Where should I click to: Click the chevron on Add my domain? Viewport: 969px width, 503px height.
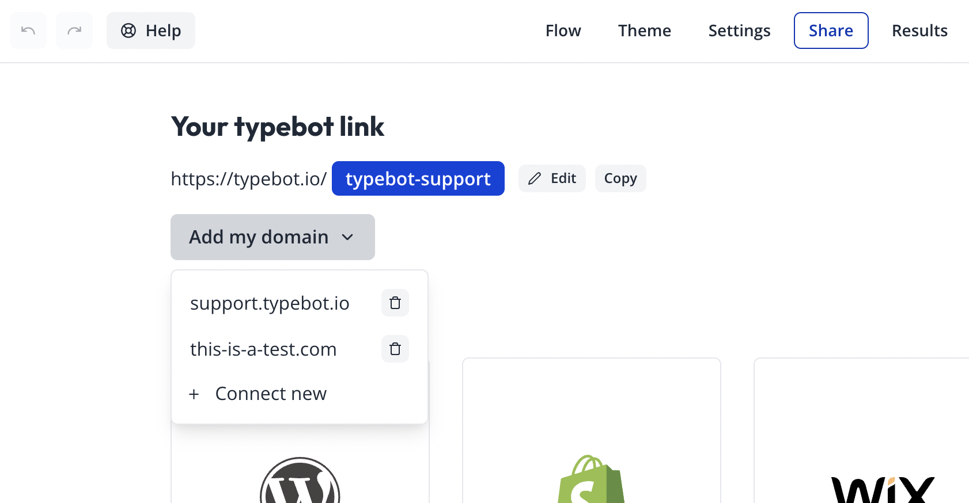pos(347,237)
